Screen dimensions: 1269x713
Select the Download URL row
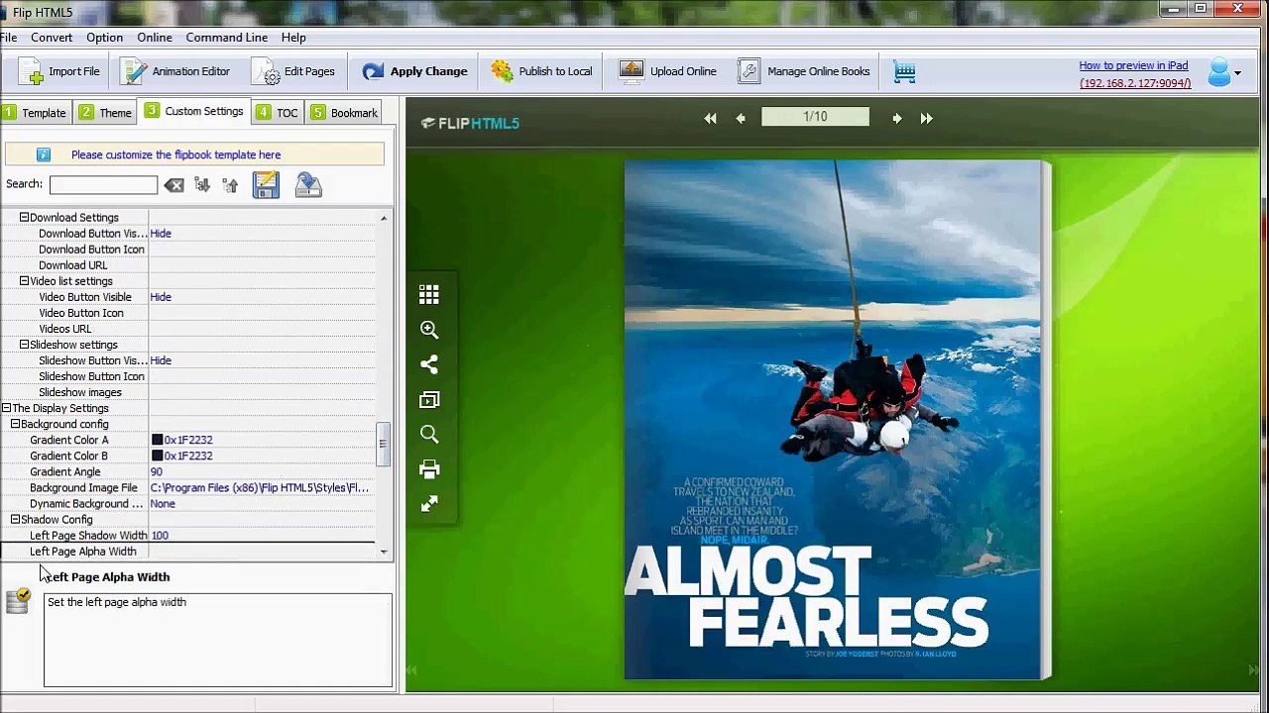[x=188, y=265]
